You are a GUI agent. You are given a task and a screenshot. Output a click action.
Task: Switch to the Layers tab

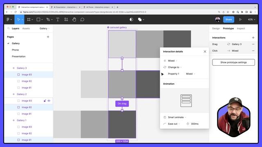[16, 29]
